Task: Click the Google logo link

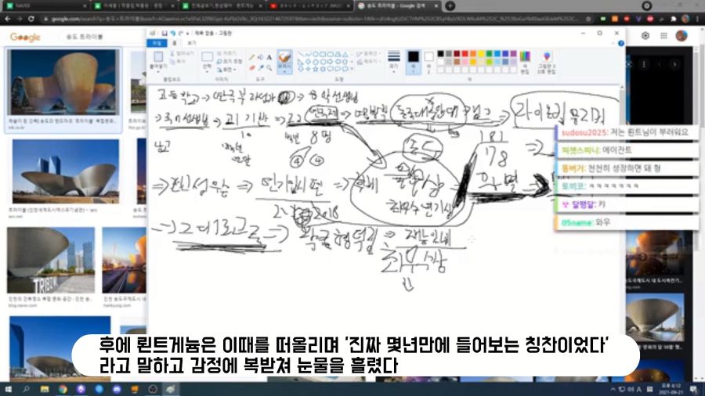Action: [x=25, y=37]
